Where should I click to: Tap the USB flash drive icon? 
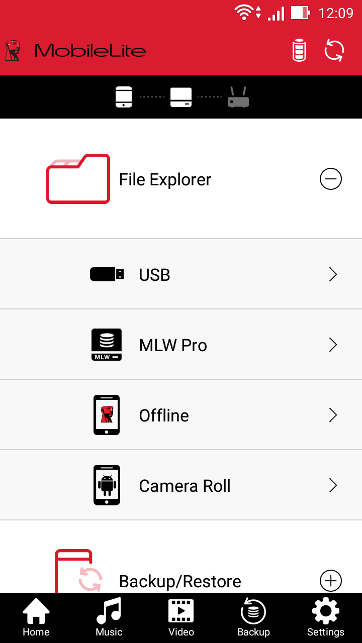point(107,274)
